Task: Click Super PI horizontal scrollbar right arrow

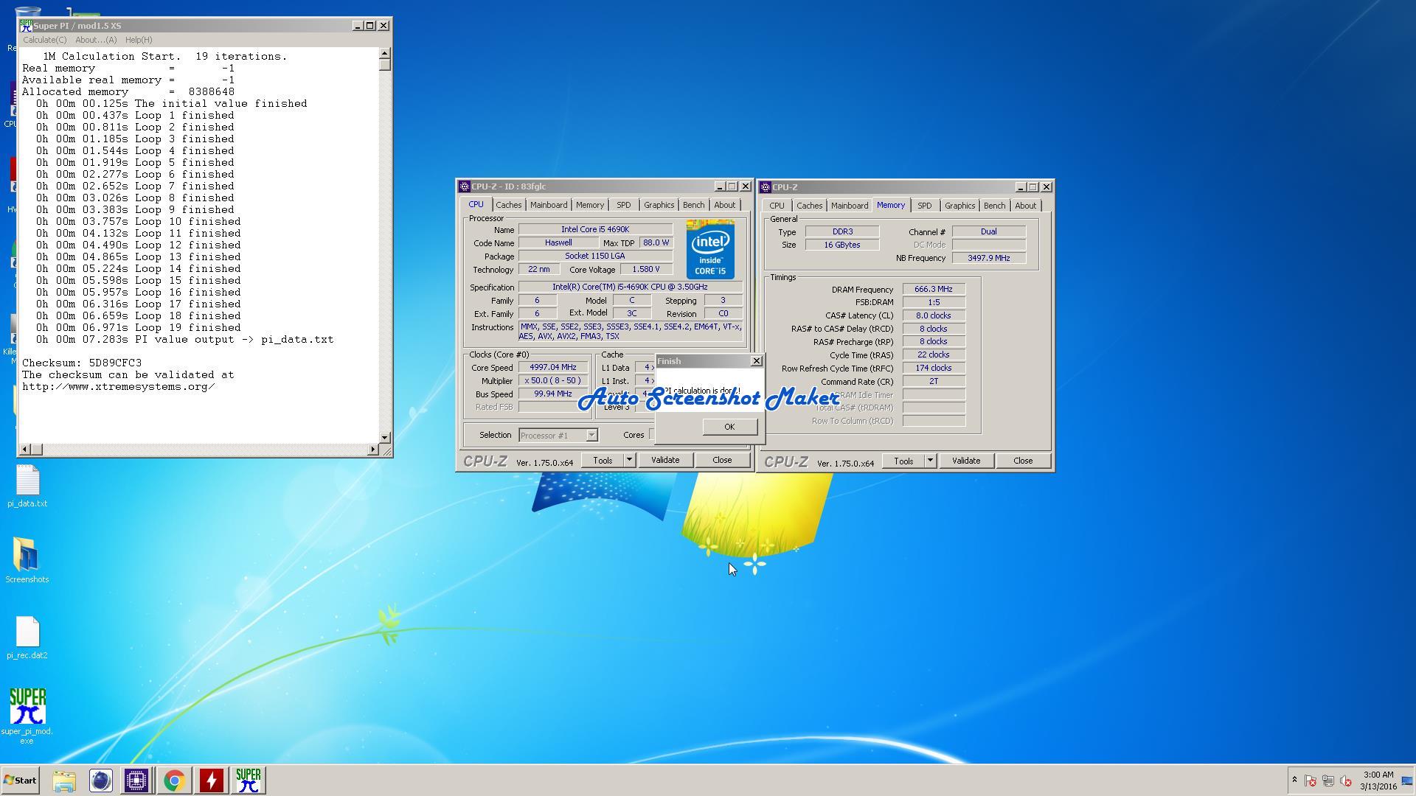Action: 373,449
